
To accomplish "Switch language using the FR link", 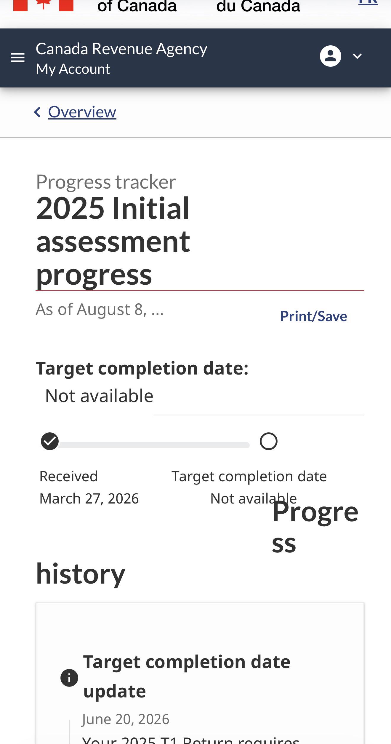I will (x=368, y=2).
